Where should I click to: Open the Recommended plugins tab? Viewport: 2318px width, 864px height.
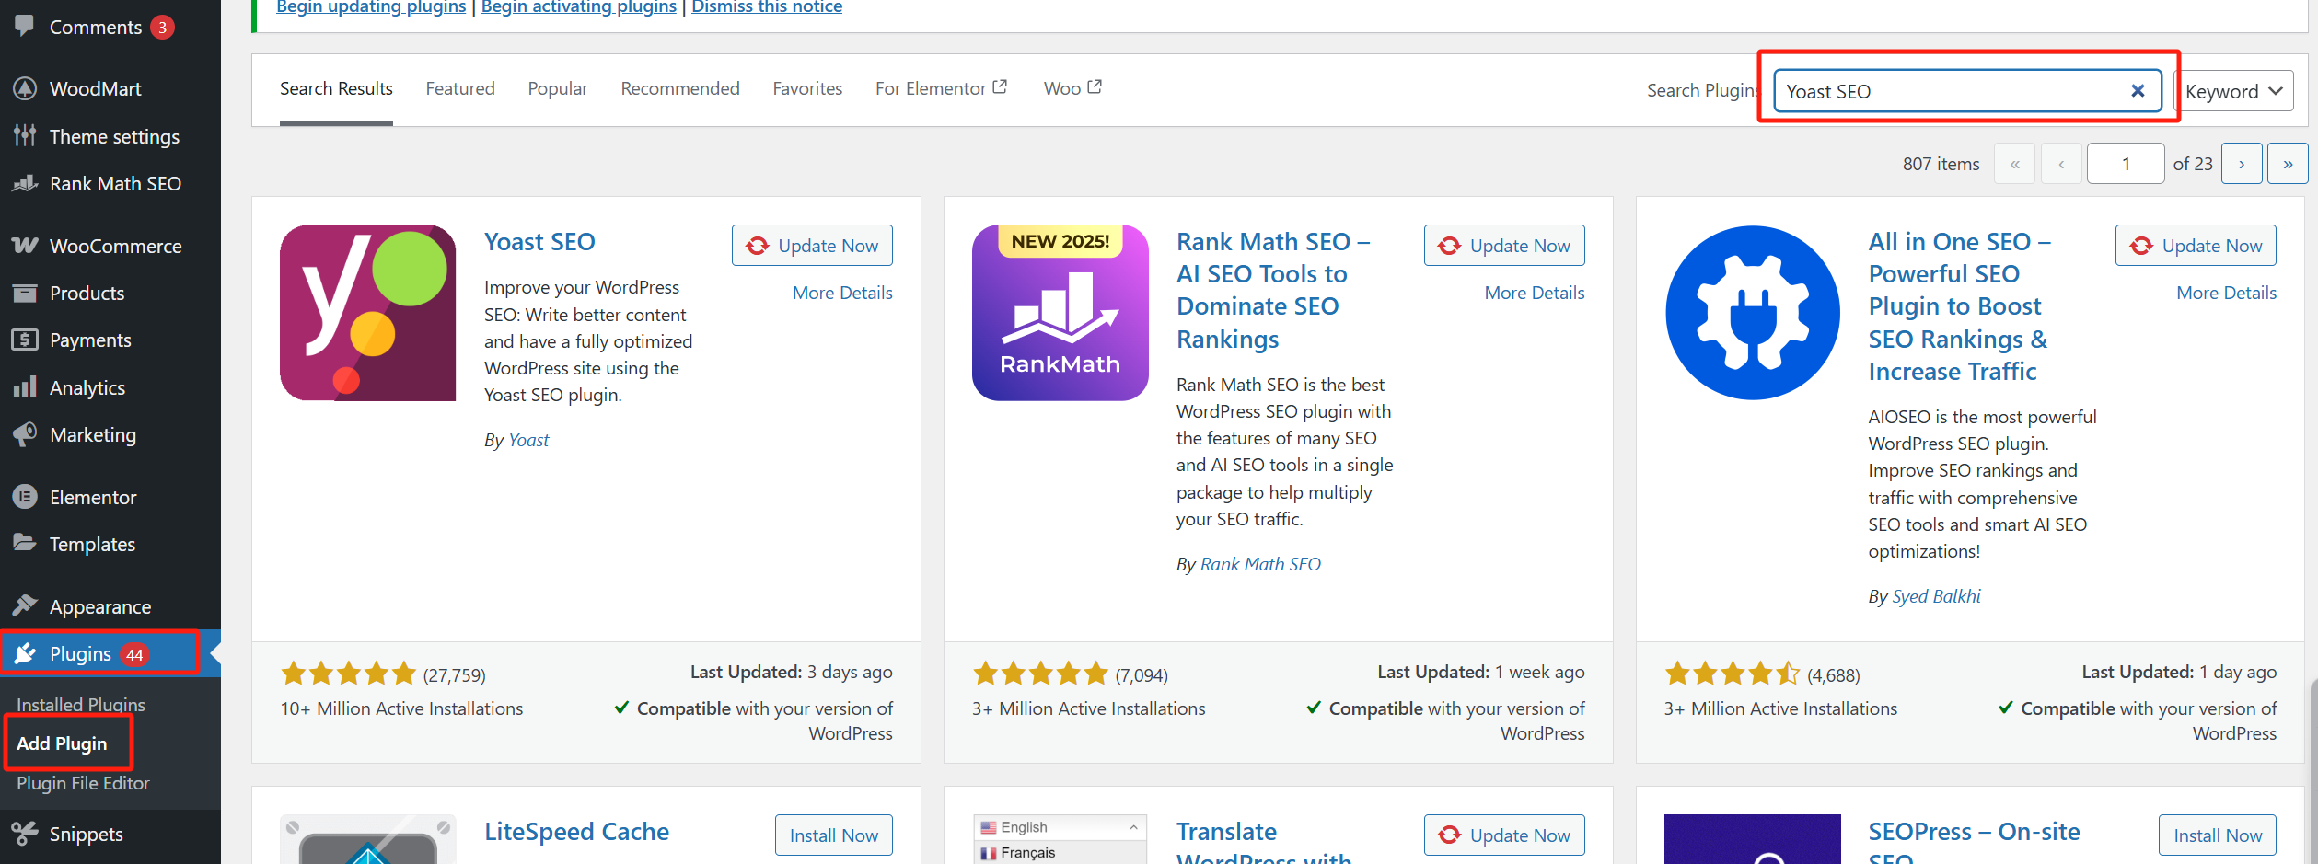(680, 88)
